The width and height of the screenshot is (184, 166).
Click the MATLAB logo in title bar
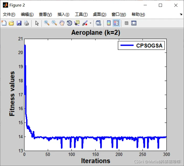click(6, 5)
